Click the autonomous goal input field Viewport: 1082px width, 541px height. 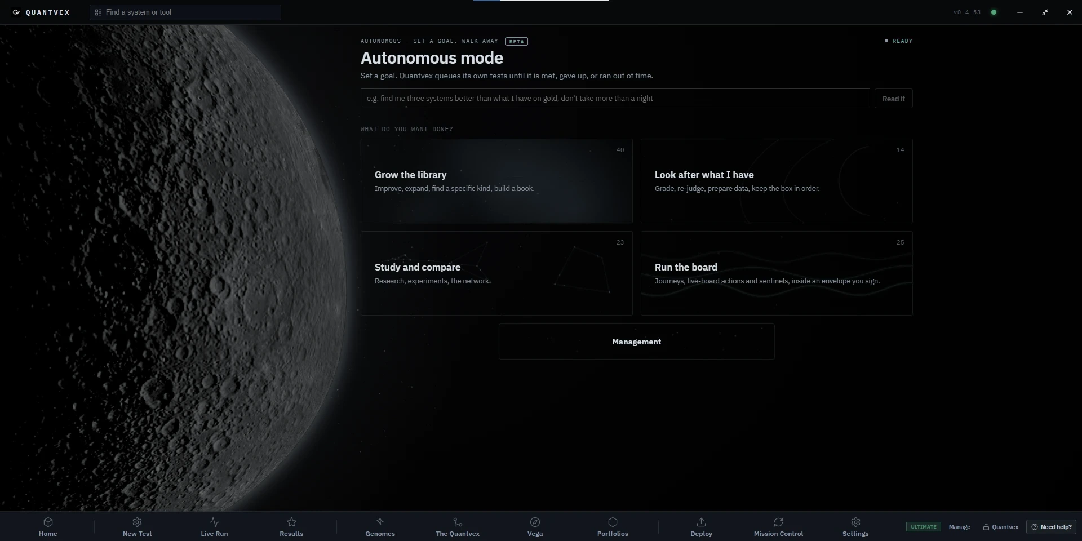tap(615, 98)
